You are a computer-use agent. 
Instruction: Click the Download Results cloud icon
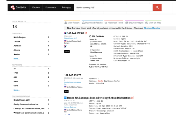84,23
